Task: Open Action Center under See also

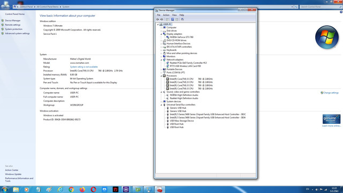Action: [12, 170]
